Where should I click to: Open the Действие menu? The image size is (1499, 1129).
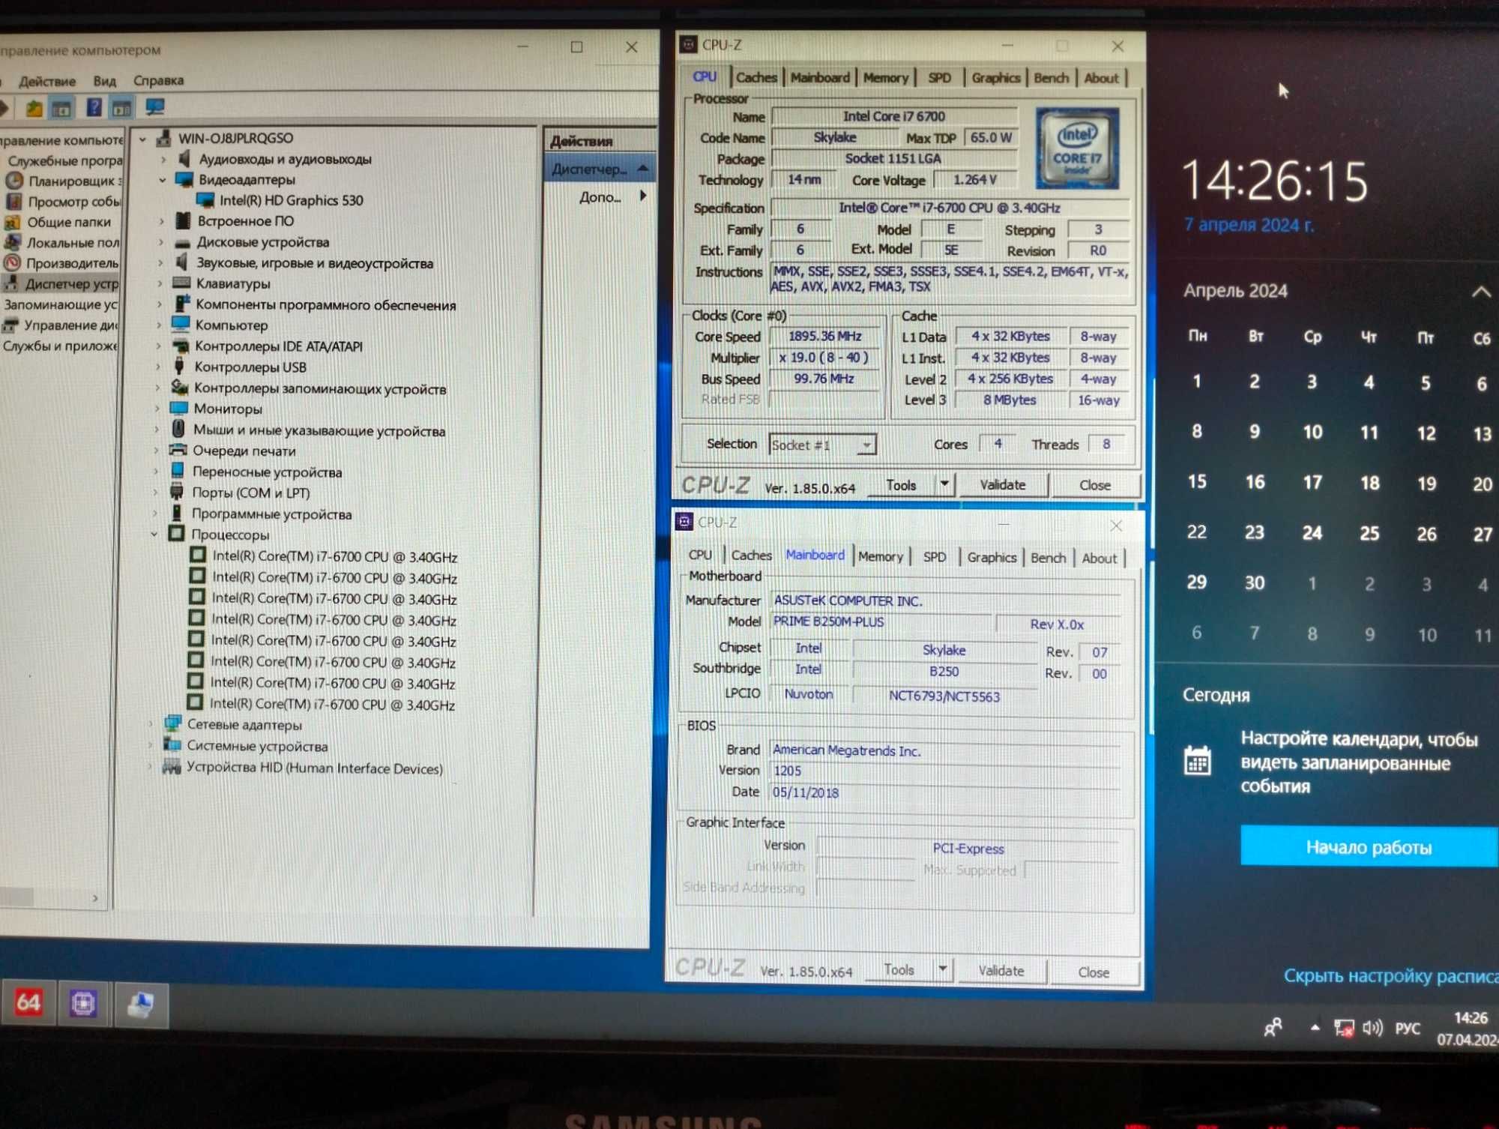pos(47,81)
